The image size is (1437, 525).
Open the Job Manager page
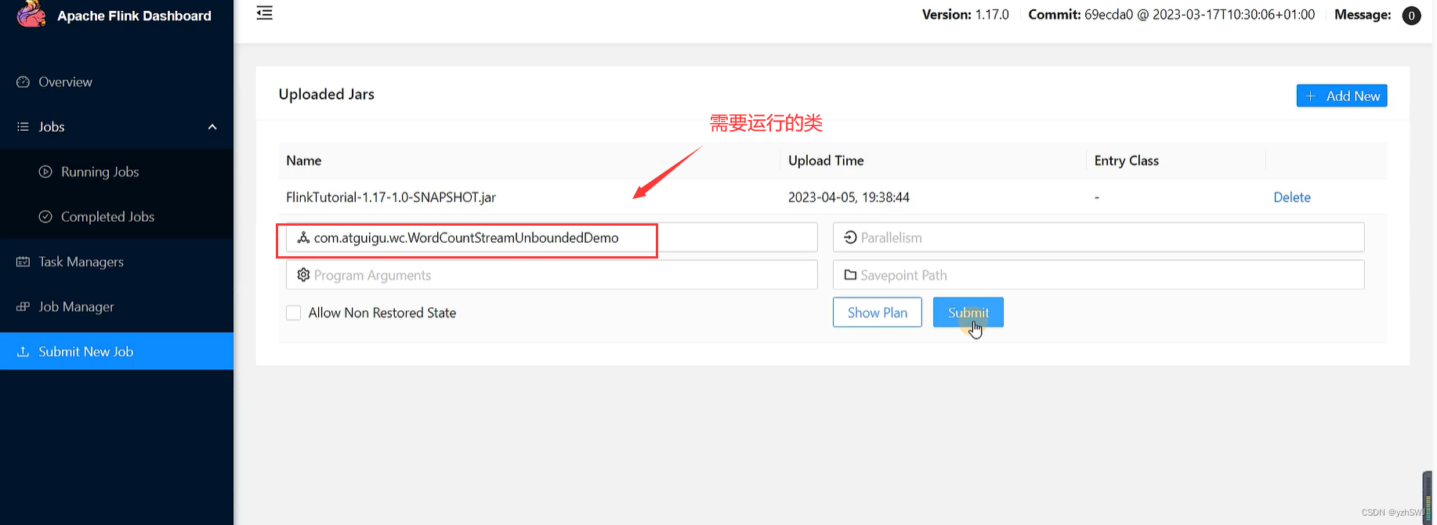[117, 306]
